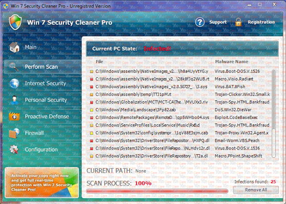Click the red scan progress bar
The image size is (286, 204).
pyautogui.click(x=157, y=191)
